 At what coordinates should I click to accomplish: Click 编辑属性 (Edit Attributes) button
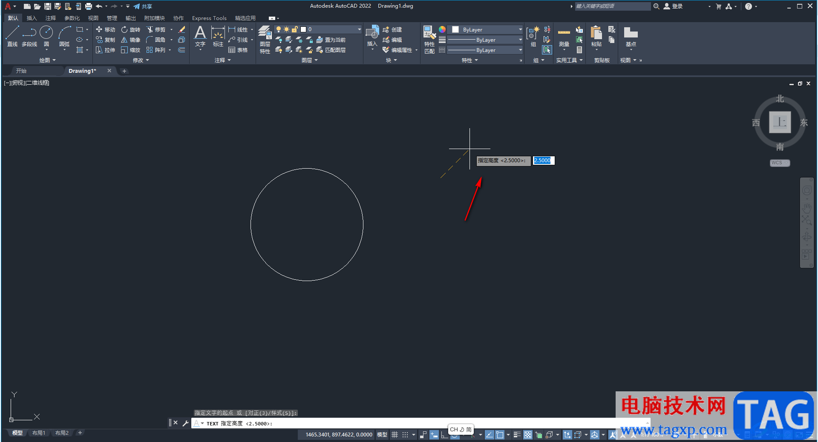coord(397,50)
